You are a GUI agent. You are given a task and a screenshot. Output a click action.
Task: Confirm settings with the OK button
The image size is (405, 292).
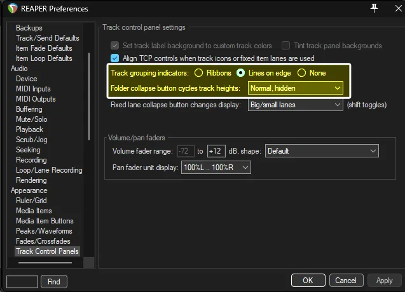click(308, 281)
